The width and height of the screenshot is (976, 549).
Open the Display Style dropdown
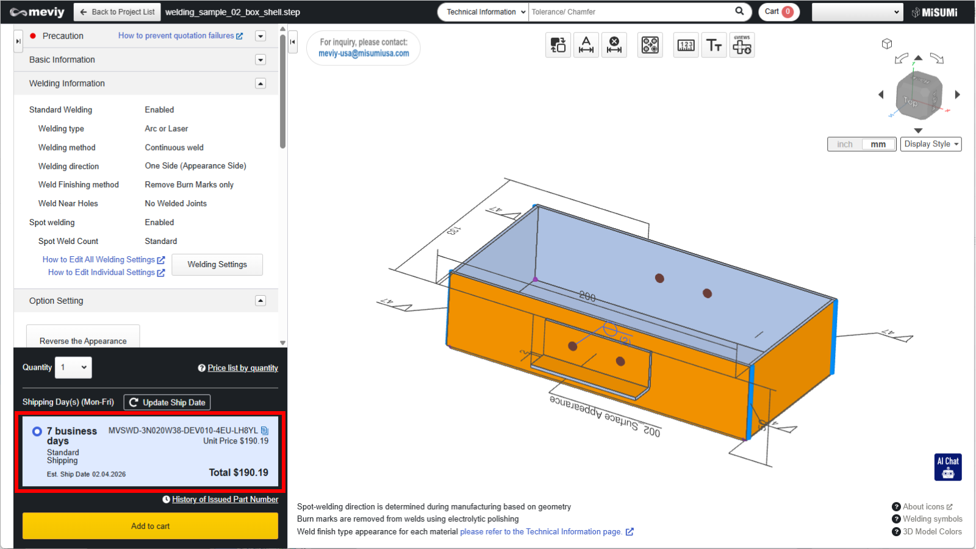pos(931,145)
